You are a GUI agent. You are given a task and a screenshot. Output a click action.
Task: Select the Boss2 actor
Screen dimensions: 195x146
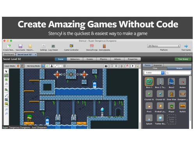[172, 81]
